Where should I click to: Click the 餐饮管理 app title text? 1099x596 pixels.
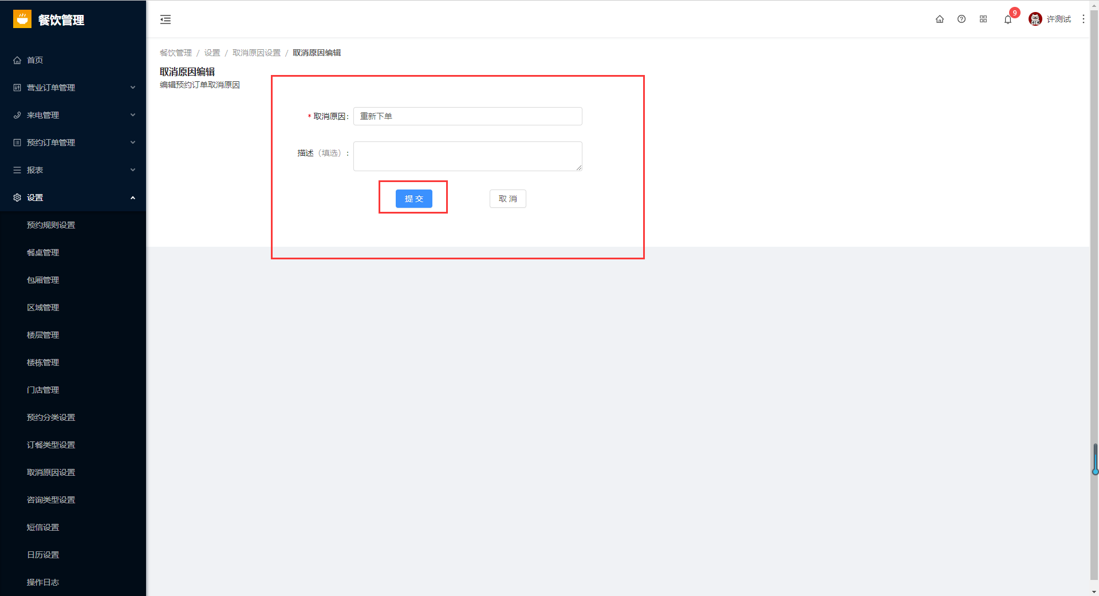[61, 20]
